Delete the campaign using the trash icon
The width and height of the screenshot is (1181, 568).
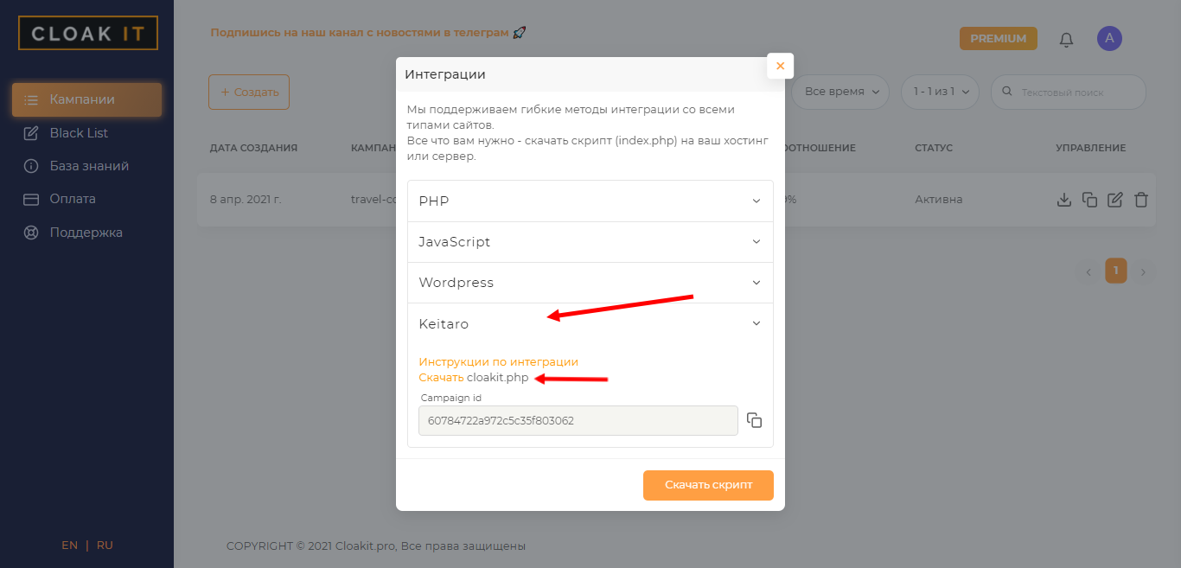tap(1141, 200)
